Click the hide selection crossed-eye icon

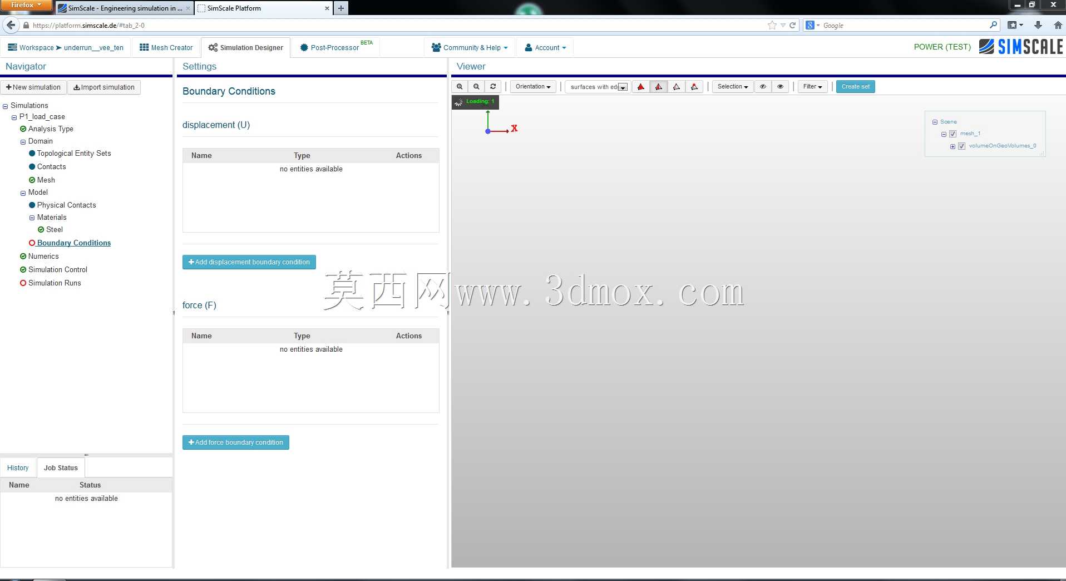click(x=763, y=87)
